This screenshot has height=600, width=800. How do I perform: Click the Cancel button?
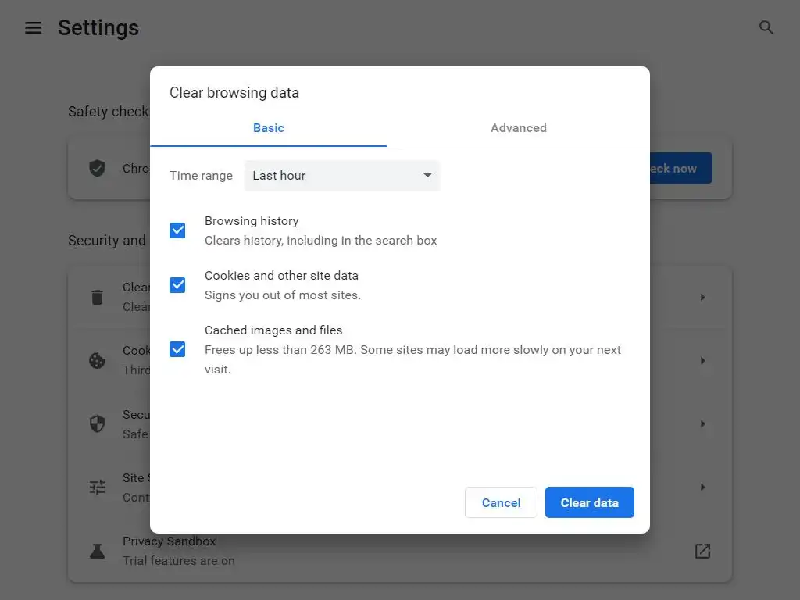coord(501,502)
